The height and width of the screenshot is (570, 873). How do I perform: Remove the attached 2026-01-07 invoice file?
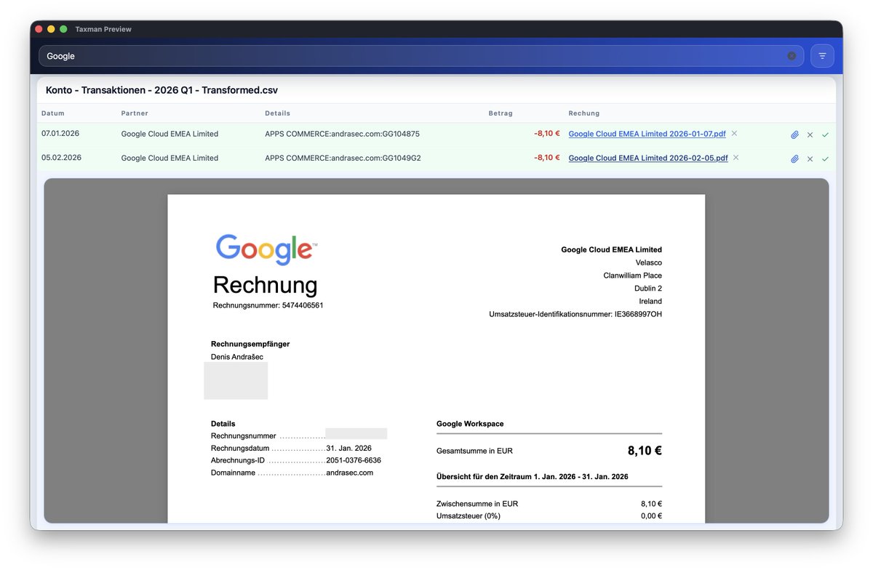pos(734,133)
